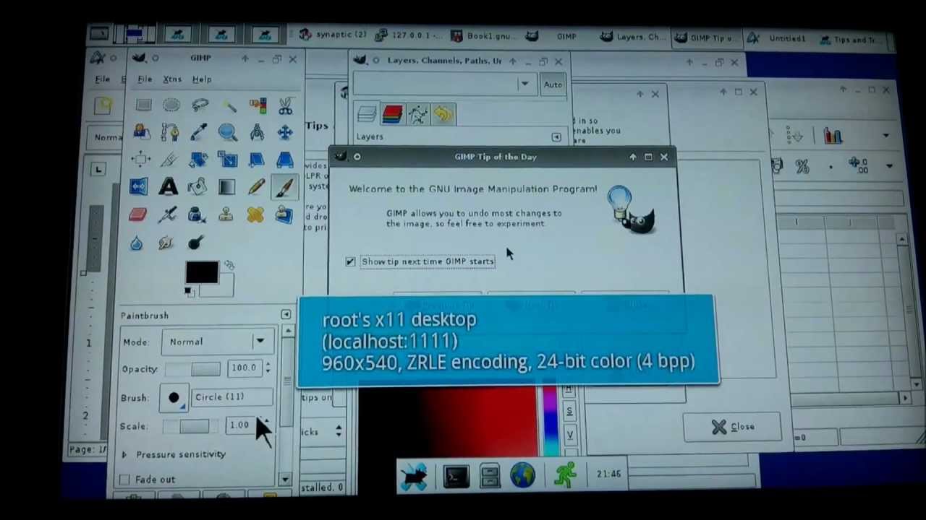Select the Rotate tool
The height and width of the screenshot is (520, 926).
point(198,159)
